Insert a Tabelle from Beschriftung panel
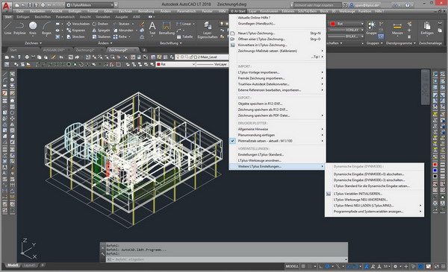 184,37
